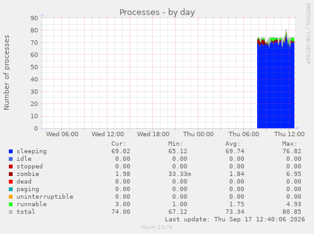
Task: Click the 'dead' legend label
Action: 24,182
